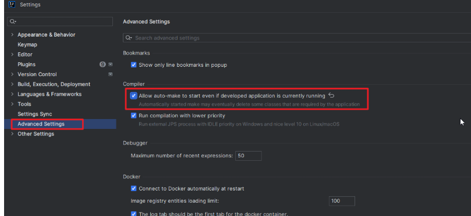
Task: Select Settings Sync in the sidebar
Action: click(35, 114)
